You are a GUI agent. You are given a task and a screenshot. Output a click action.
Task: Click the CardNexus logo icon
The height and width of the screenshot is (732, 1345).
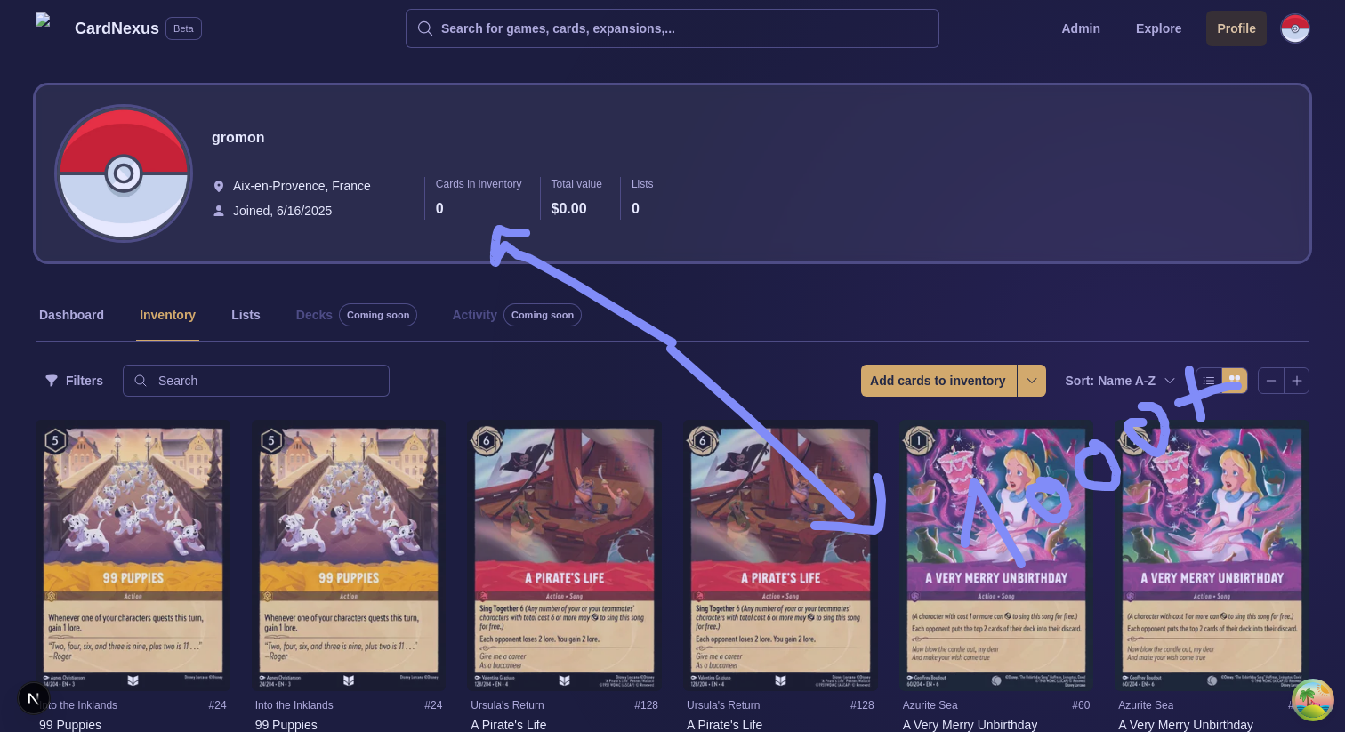pyautogui.click(x=43, y=21)
